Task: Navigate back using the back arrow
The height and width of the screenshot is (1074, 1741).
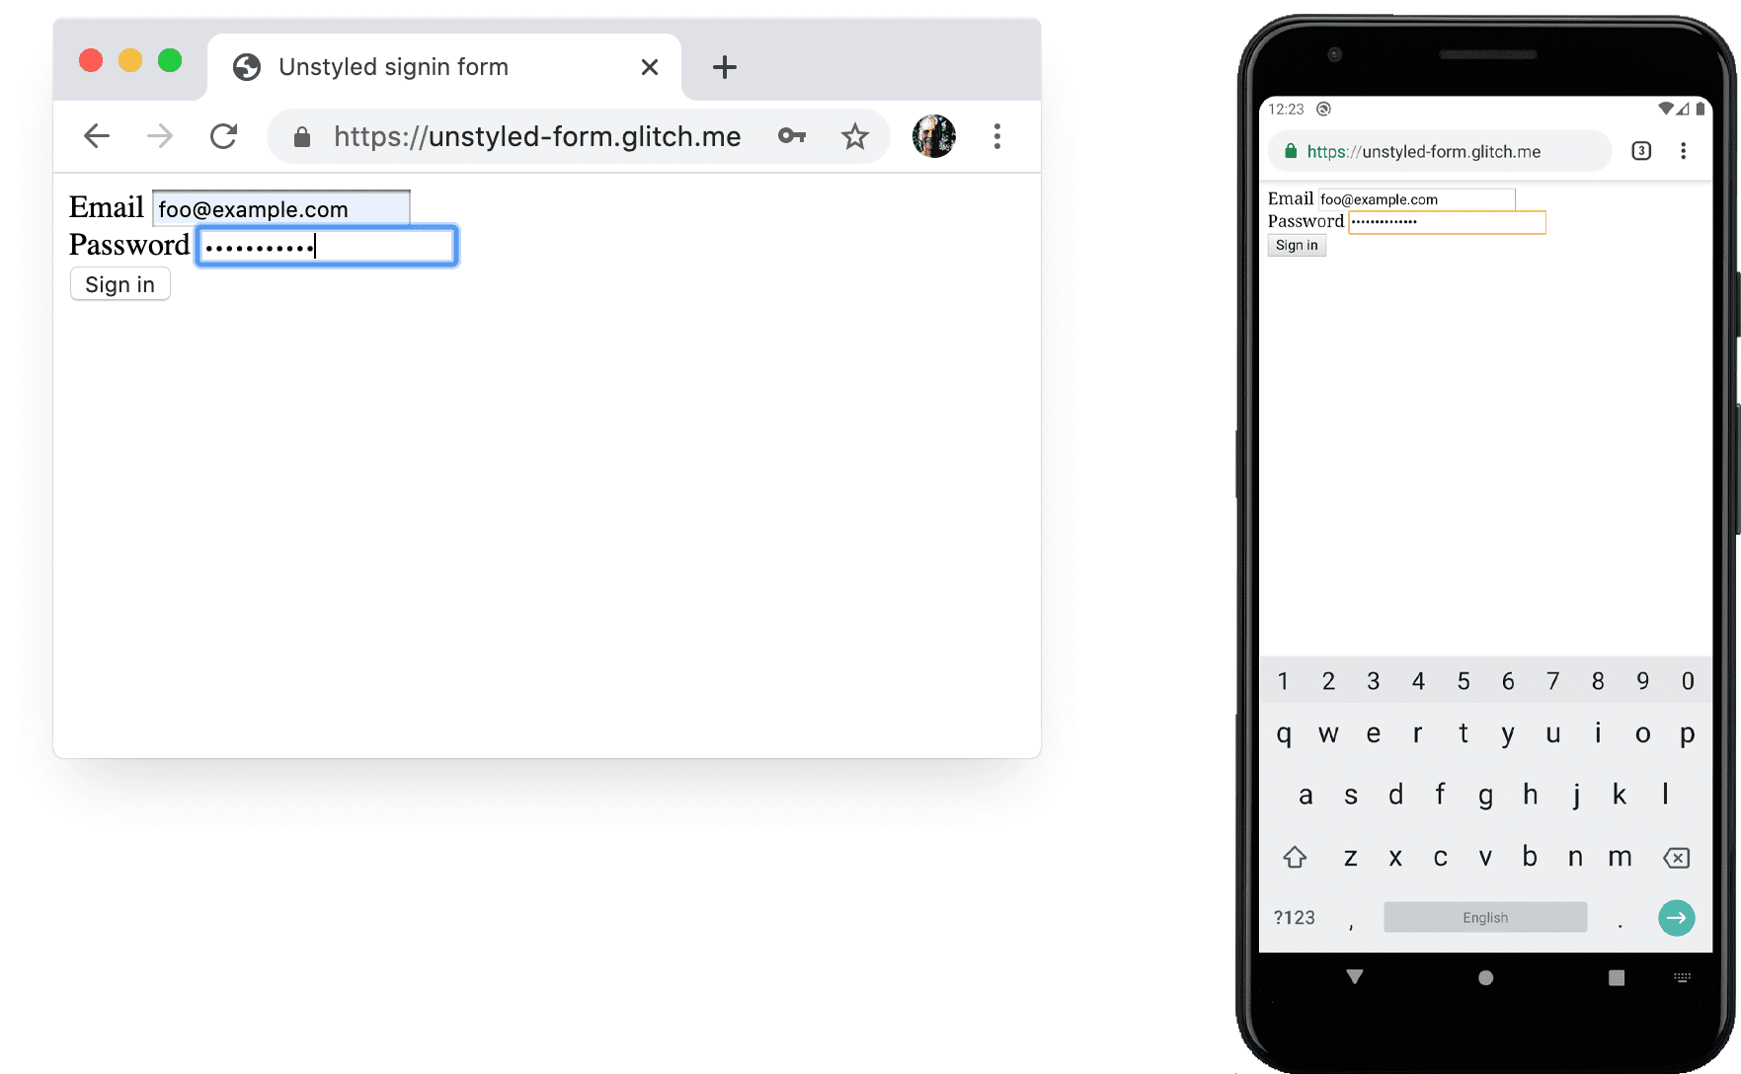Action: [96, 136]
